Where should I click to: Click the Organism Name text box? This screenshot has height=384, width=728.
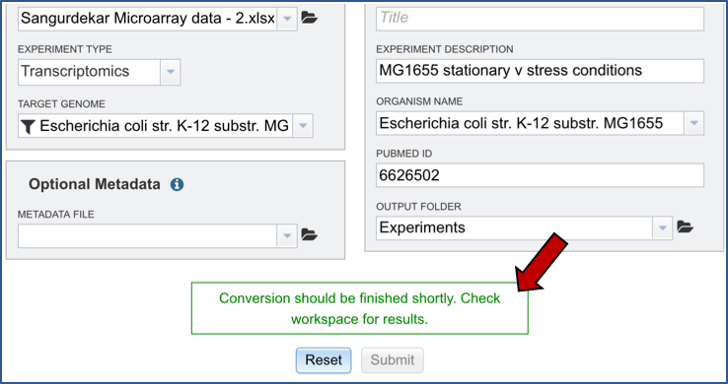pos(530,123)
